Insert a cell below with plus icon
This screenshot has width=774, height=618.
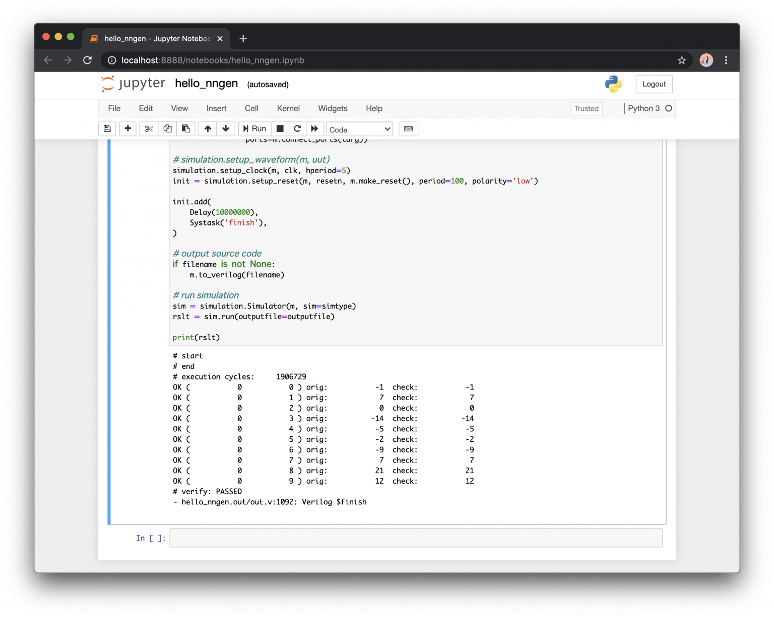coord(128,129)
